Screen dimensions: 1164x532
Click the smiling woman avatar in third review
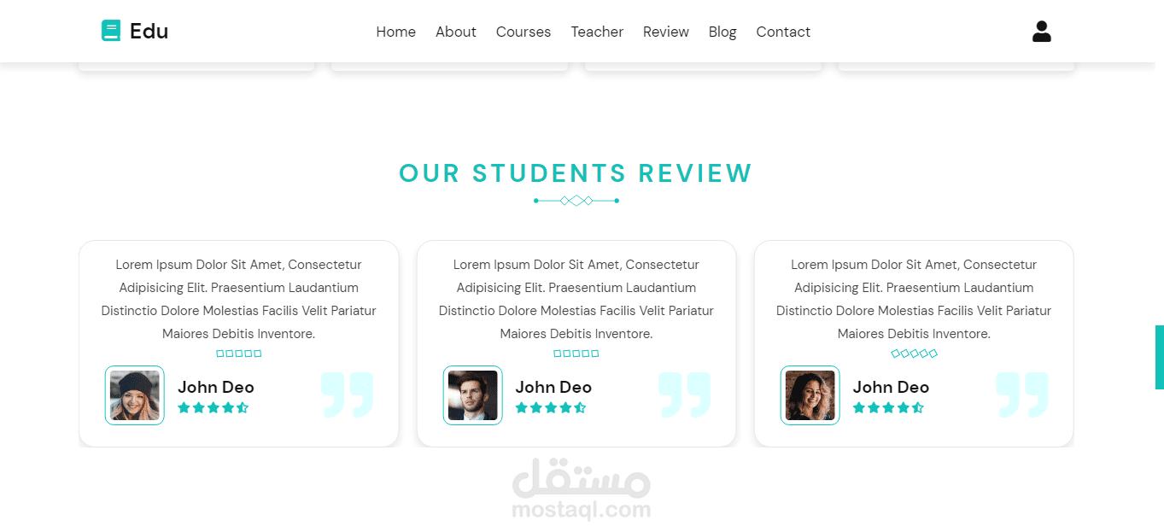click(x=810, y=395)
